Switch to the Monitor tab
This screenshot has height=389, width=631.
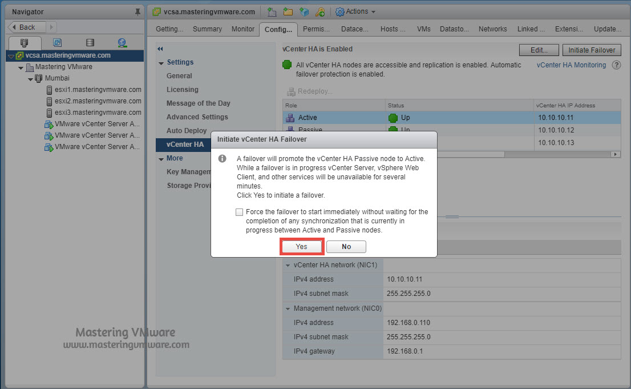(242, 29)
